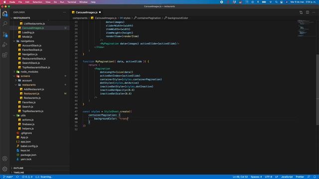Change LF end of line sequence
Image resolution: width=319 pixels, height=179 pixels.
click(x=277, y=177)
